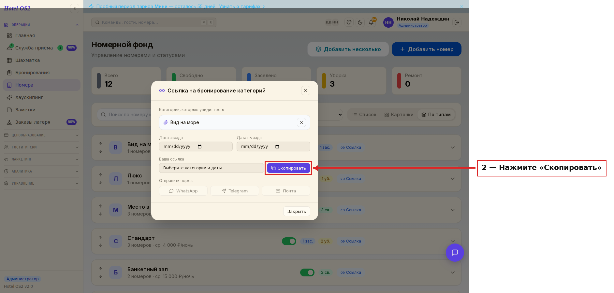Remove the "Вид на море" category

(x=301, y=122)
